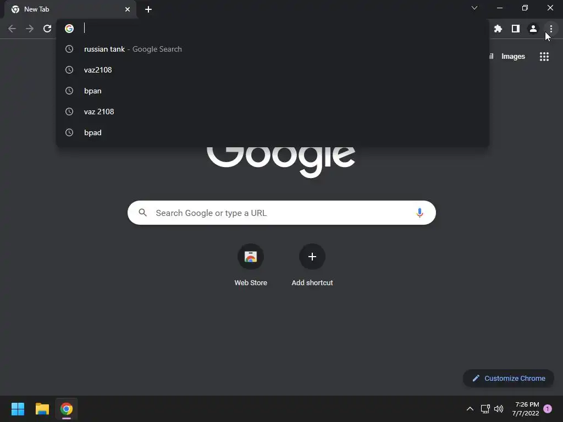Open a new tab with plus button

tap(148, 9)
